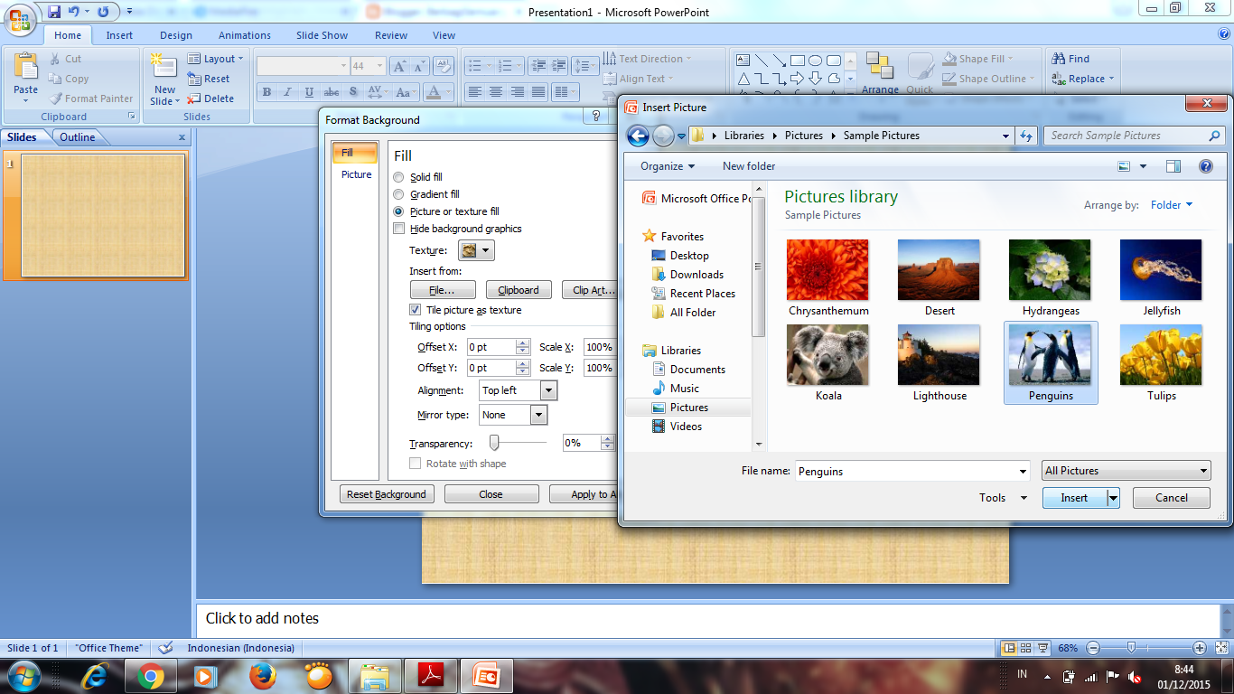The height and width of the screenshot is (694, 1234).
Task: Click the Undo arrow icon
Action: [74, 12]
